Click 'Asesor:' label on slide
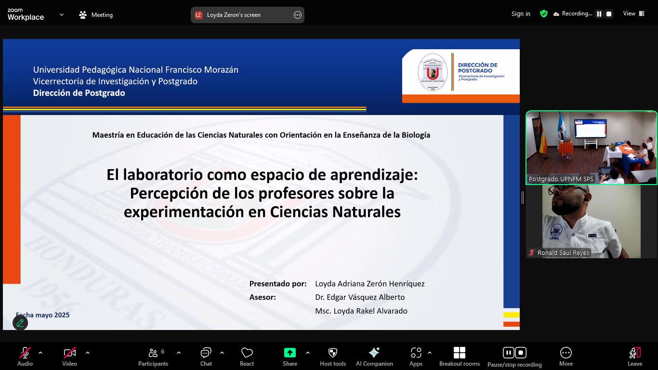The width and height of the screenshot is (658, 370). pyautogui.click(x=263, y=297)
